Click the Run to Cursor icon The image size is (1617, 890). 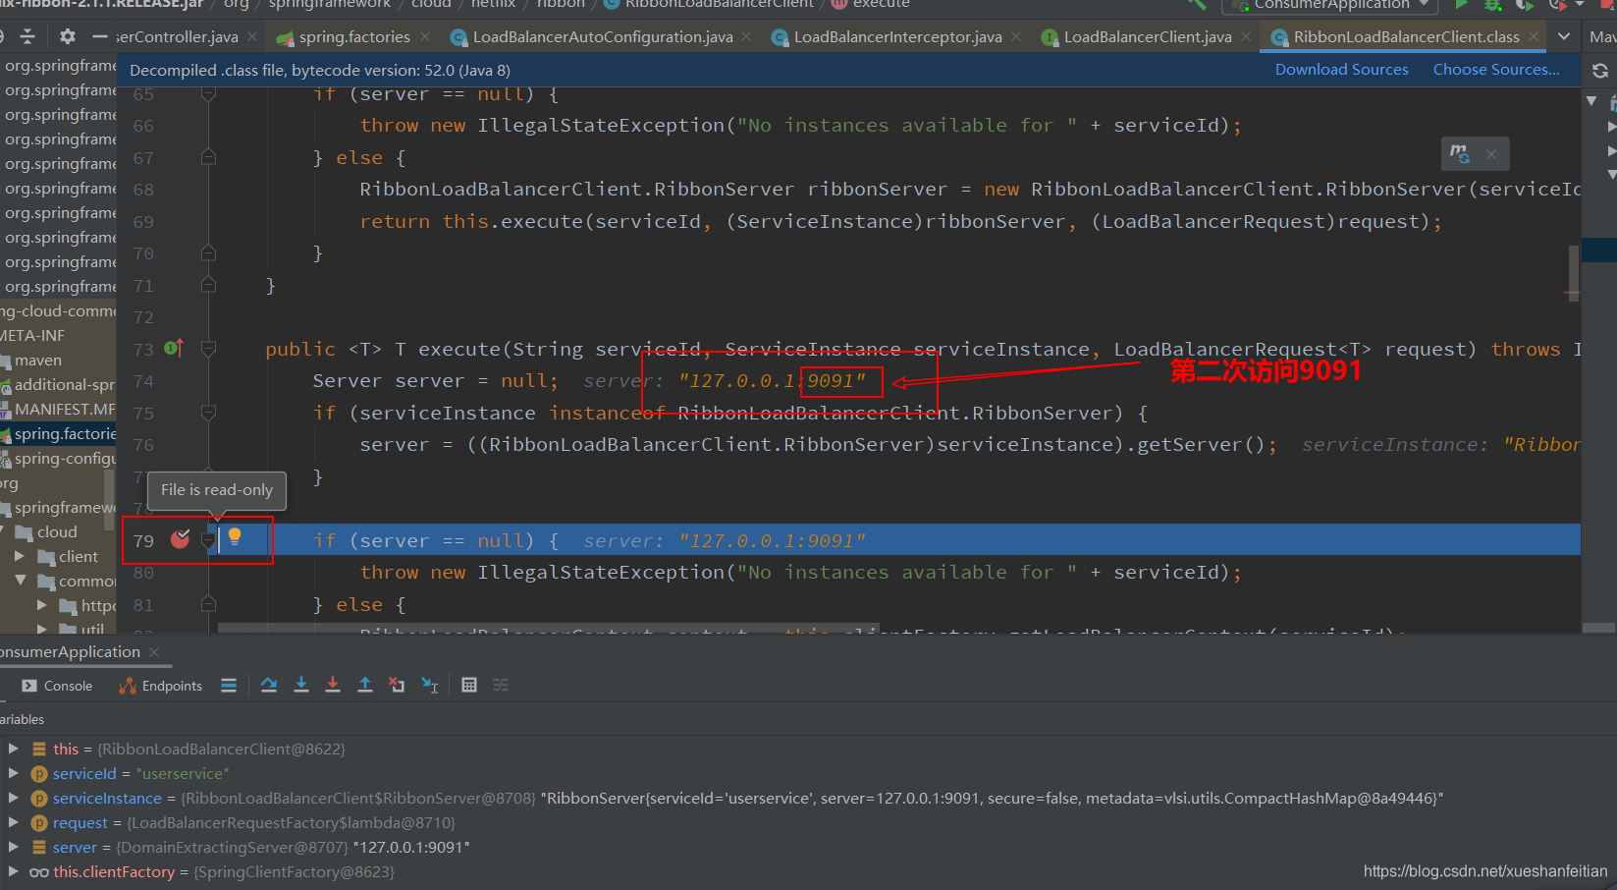[x=430, y=685]
